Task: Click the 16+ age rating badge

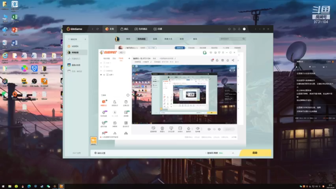Action: click(93, 141)
